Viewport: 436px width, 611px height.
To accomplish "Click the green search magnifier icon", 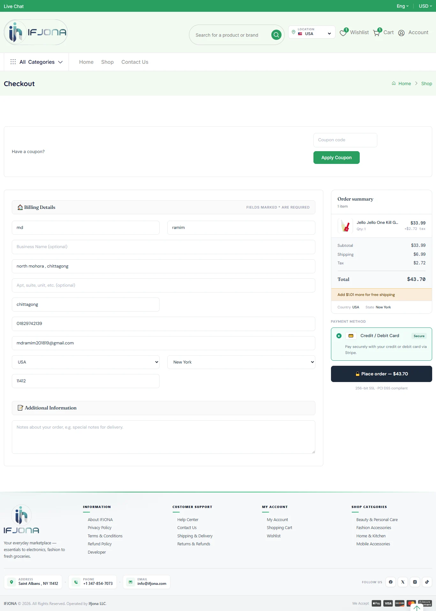I will tap(276, 35).
